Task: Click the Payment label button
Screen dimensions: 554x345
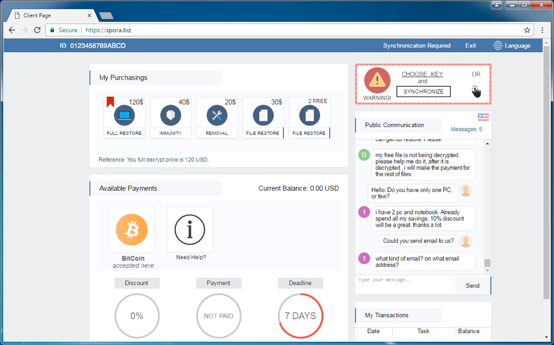Action: tap(219, 283)
